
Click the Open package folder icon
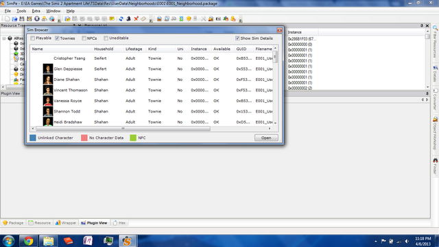pos(14,19)
